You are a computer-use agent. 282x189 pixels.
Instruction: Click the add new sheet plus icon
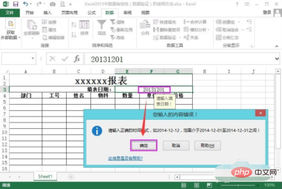[71, 177]
